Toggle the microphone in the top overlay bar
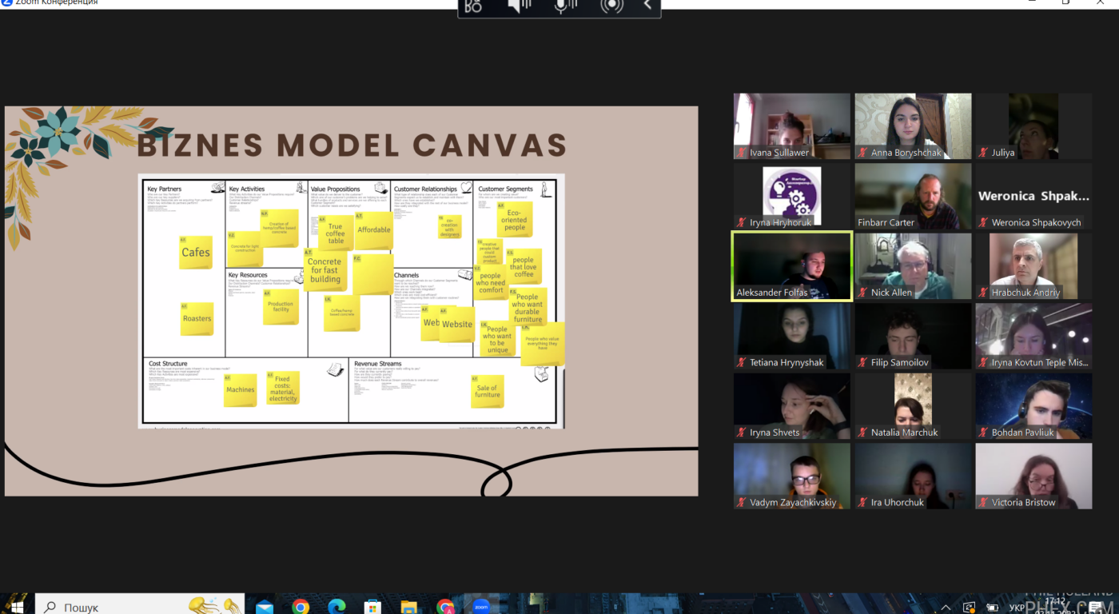 [566, 6]
